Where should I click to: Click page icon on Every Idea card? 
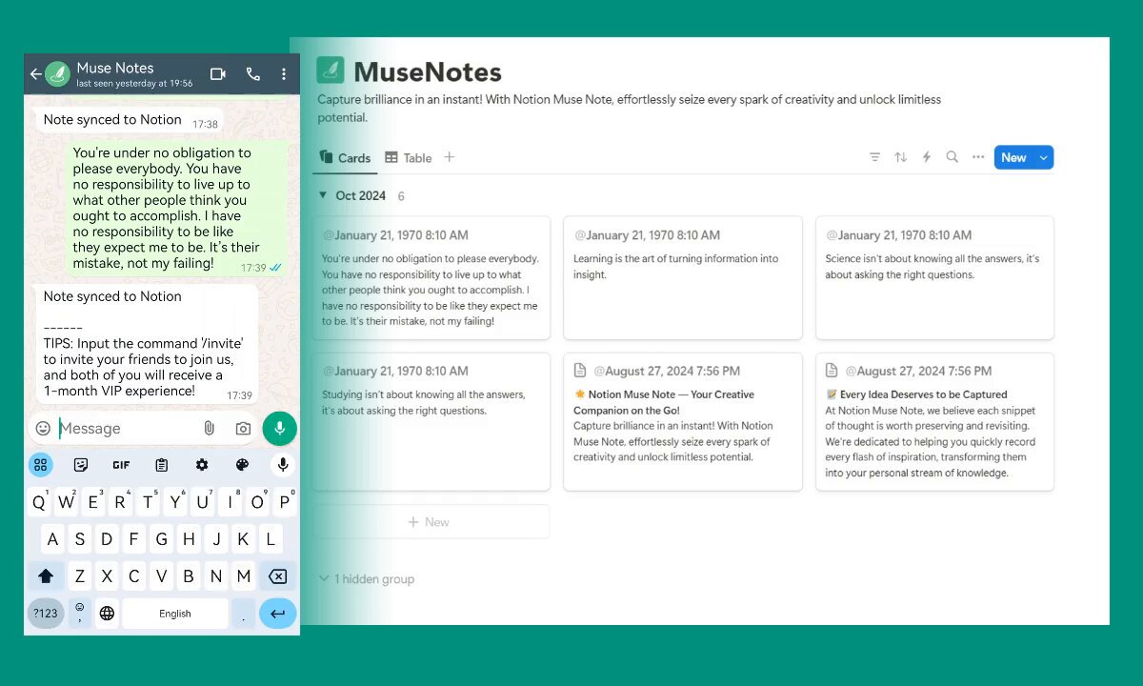[832, 371]
